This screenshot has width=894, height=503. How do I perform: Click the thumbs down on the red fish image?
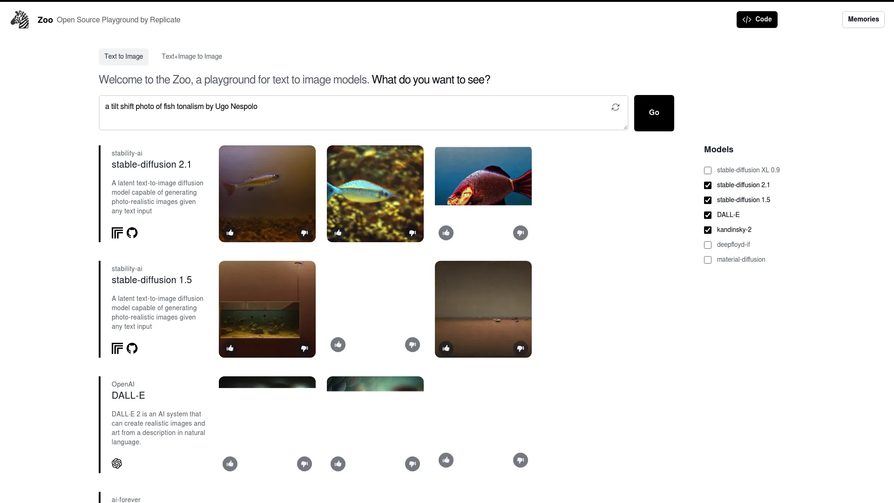coord(520,233)
